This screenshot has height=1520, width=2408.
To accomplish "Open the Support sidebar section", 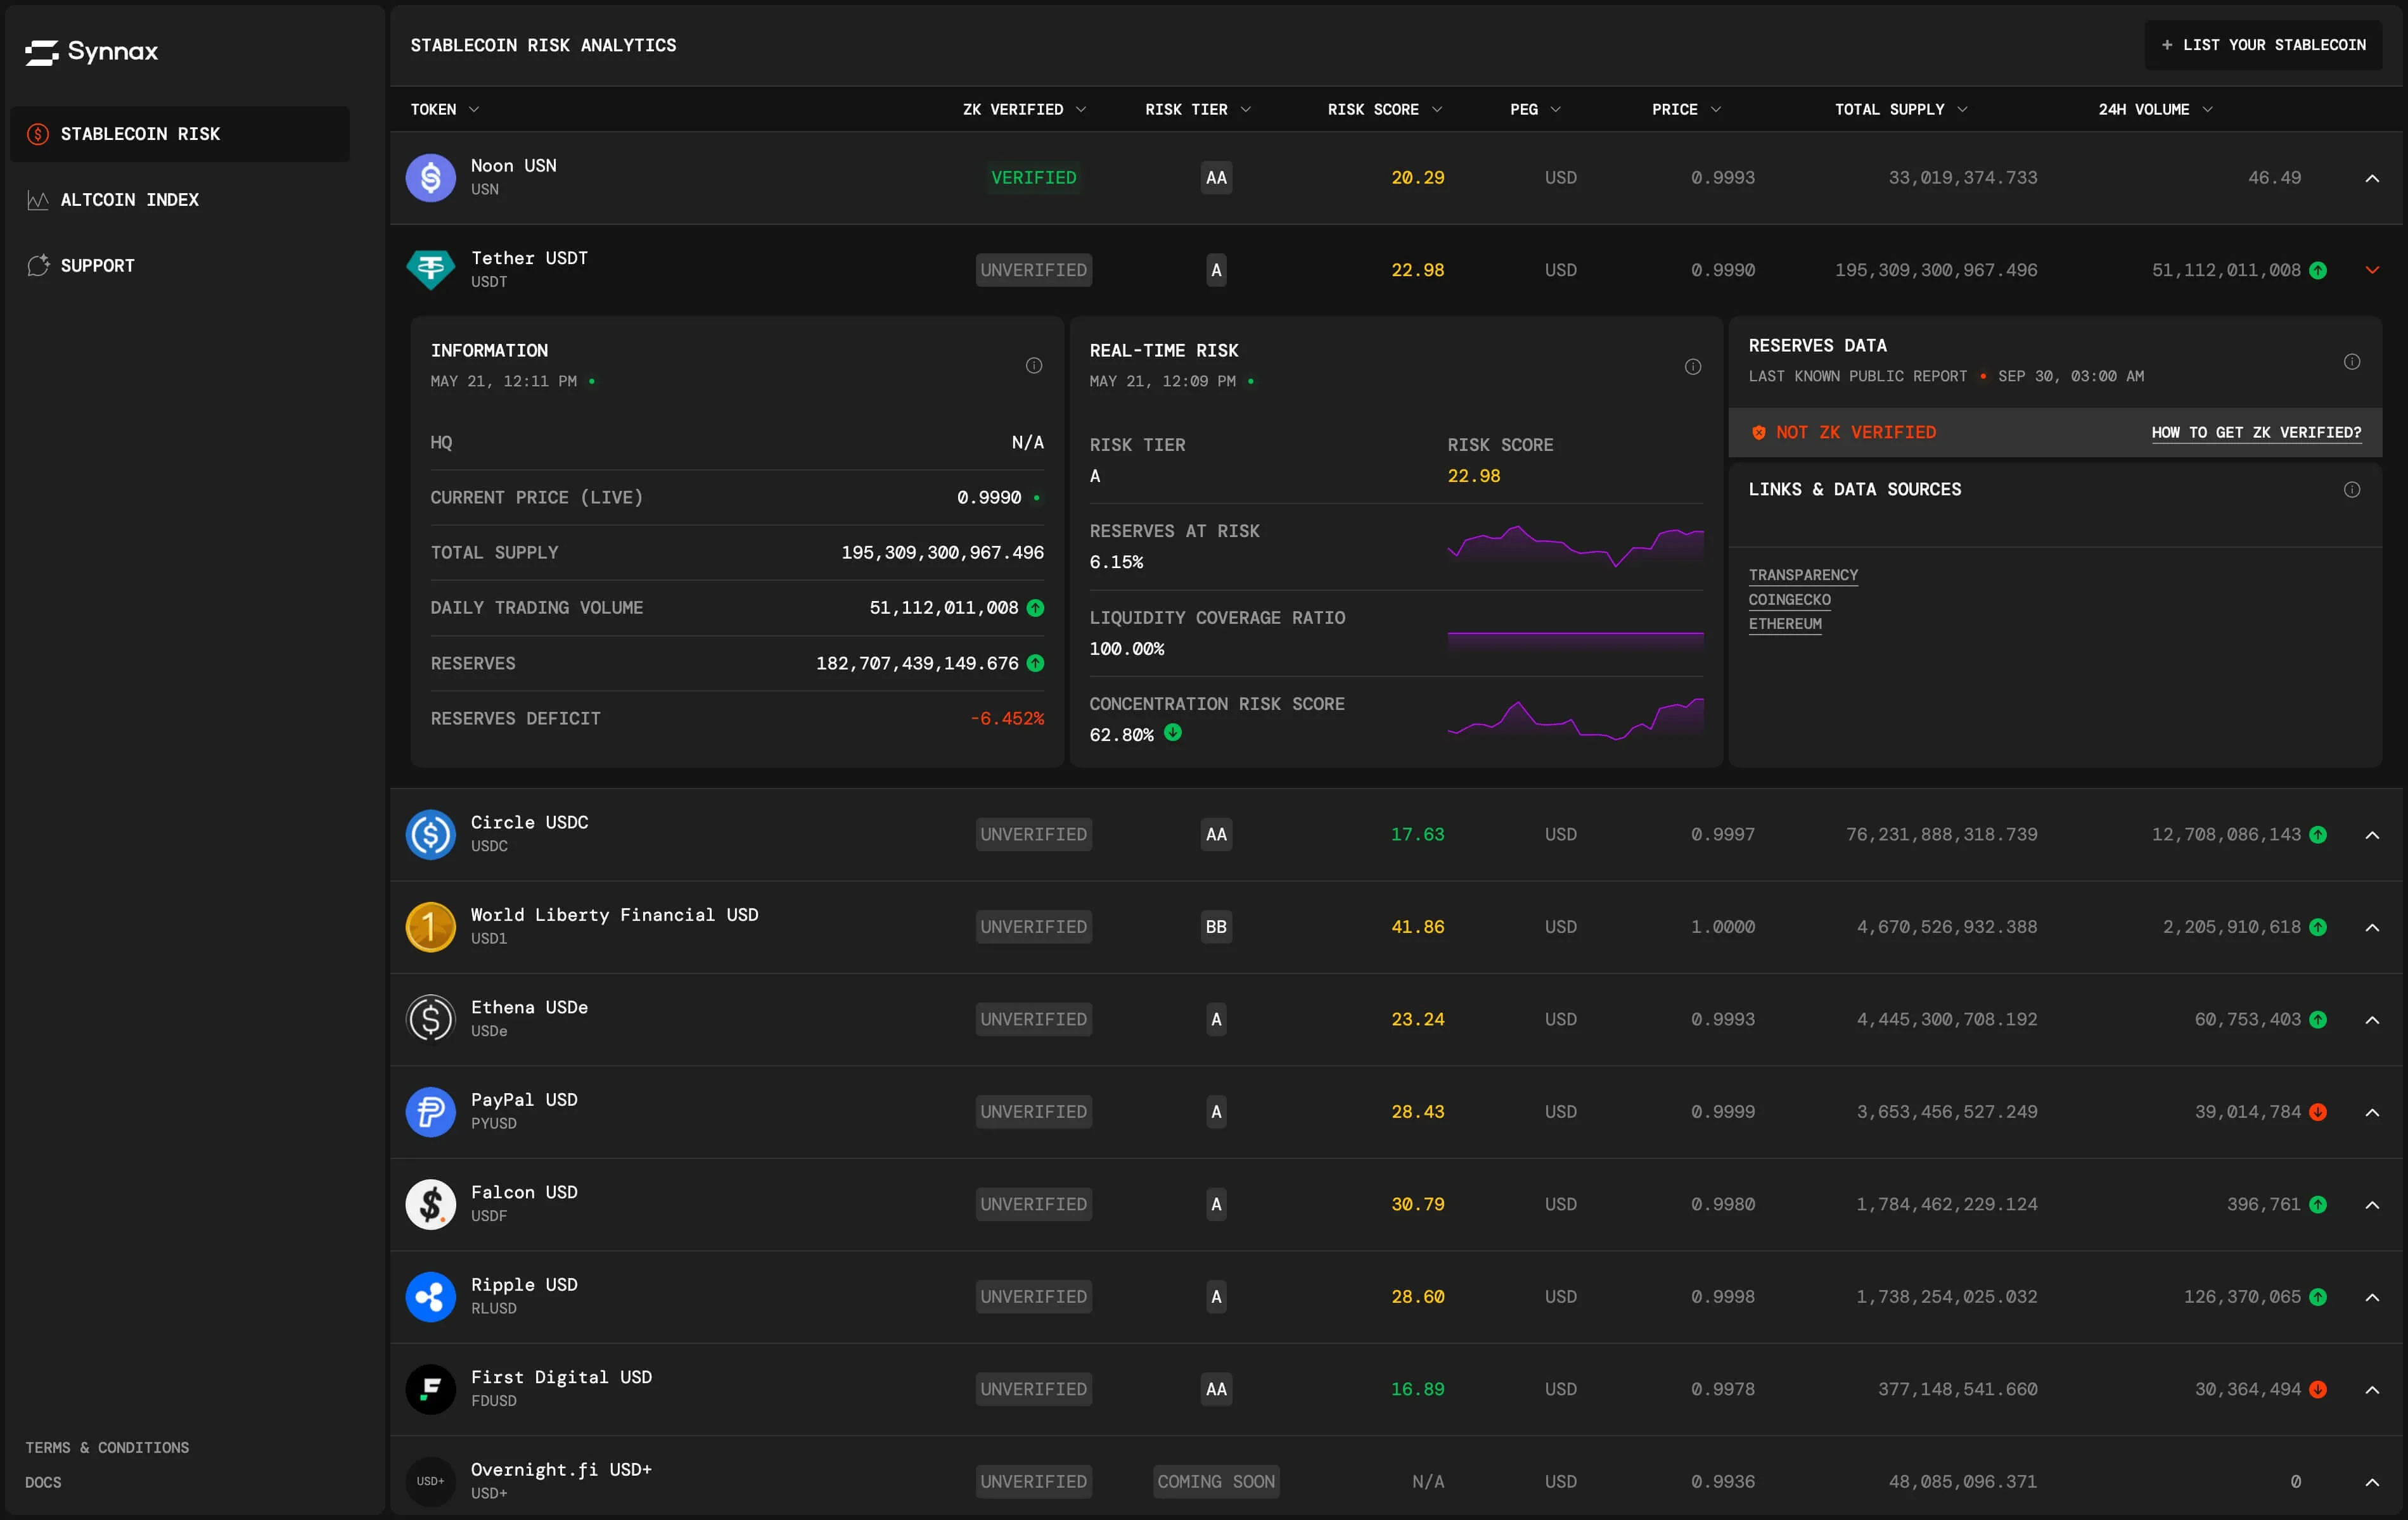I will click(180, 266).
